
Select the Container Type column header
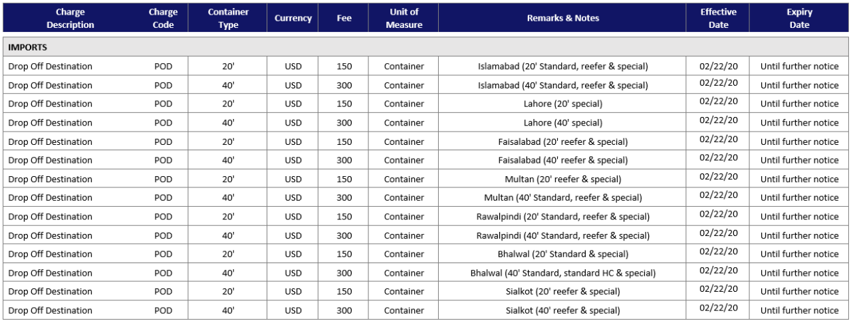pyautogui.click(x=228, y=19)
